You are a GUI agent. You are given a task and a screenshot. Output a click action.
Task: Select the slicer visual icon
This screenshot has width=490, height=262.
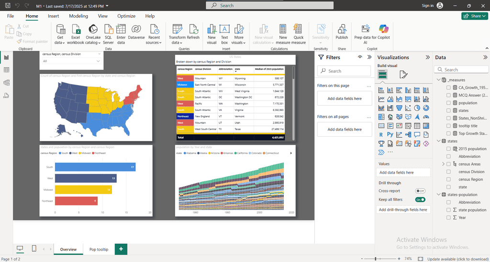click(408, 126)
